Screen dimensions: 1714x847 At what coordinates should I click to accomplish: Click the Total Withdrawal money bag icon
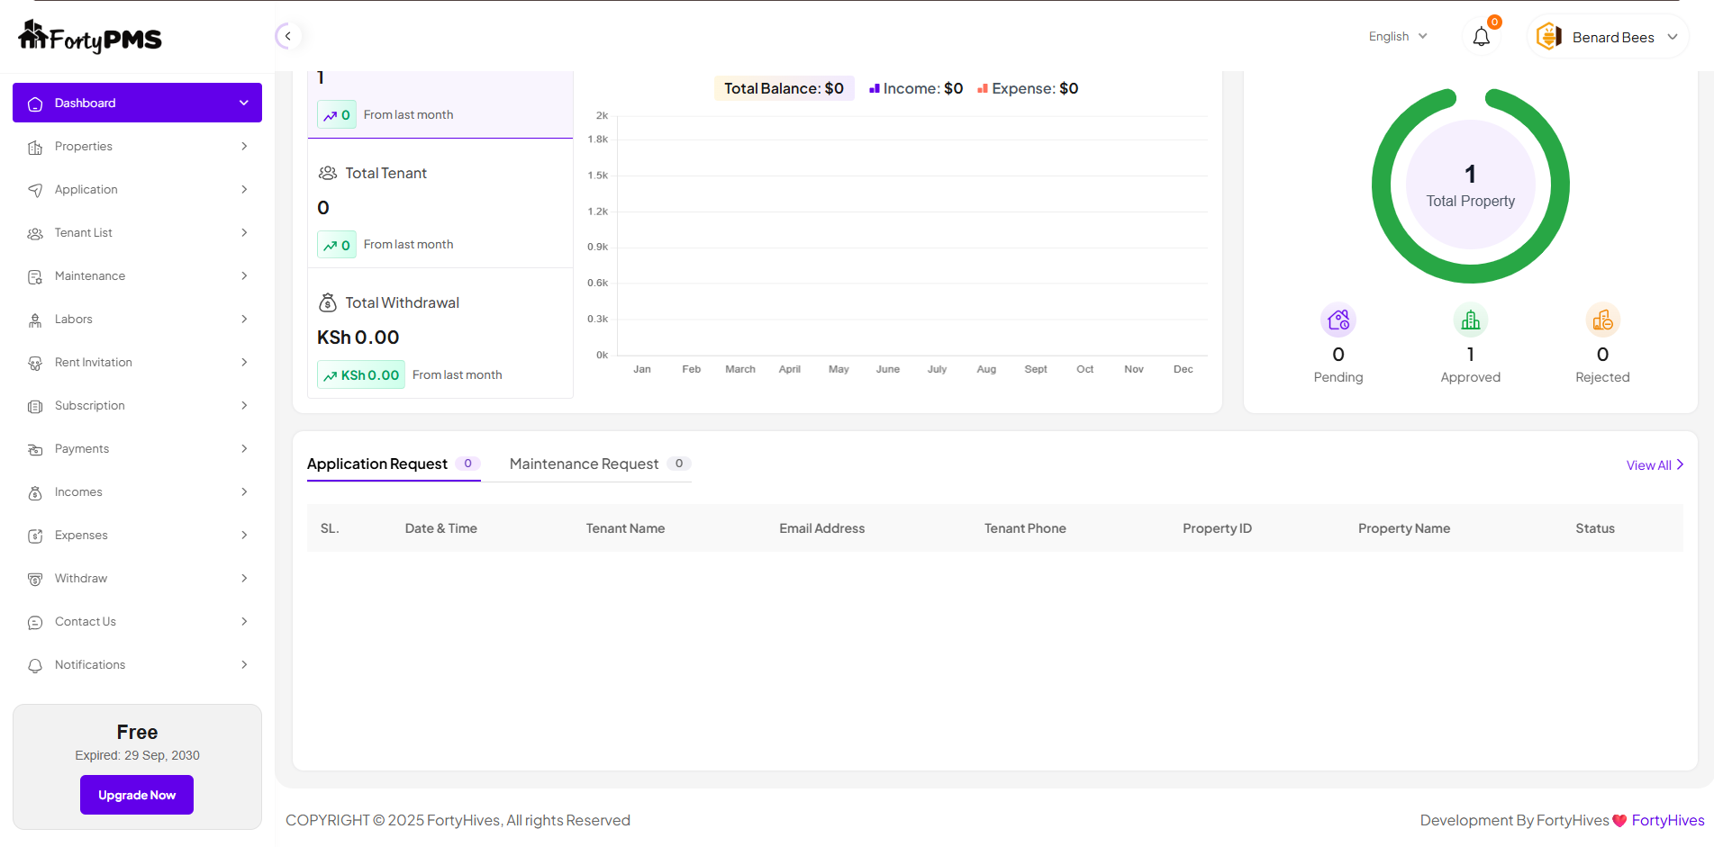tap(328, 303)
